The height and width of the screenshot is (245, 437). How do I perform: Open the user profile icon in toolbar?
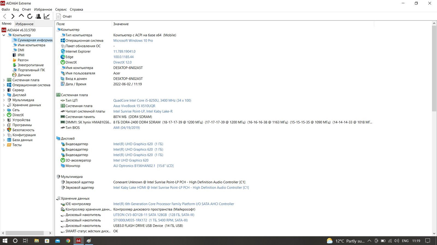pyautogui.click(x=38, y=16)
